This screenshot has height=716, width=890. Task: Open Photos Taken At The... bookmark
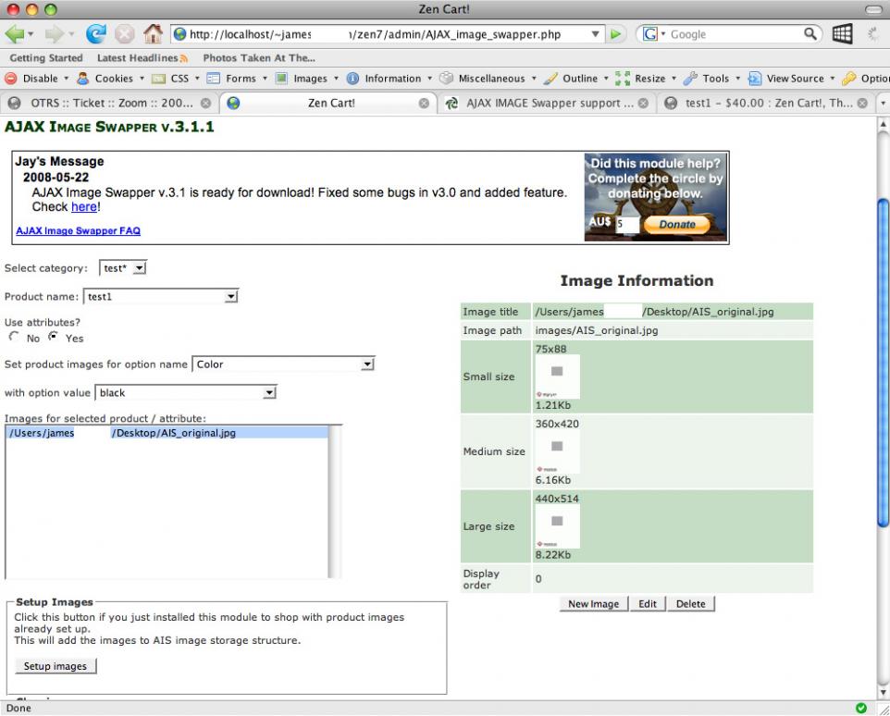(259, 58)
